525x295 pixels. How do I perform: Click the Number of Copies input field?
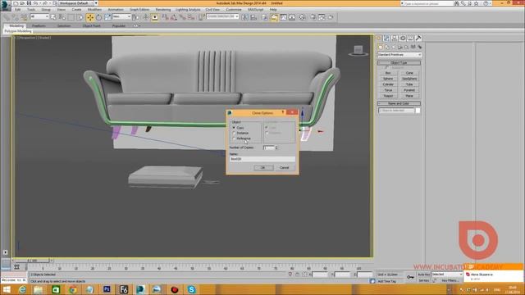click(x=268, y=147)
